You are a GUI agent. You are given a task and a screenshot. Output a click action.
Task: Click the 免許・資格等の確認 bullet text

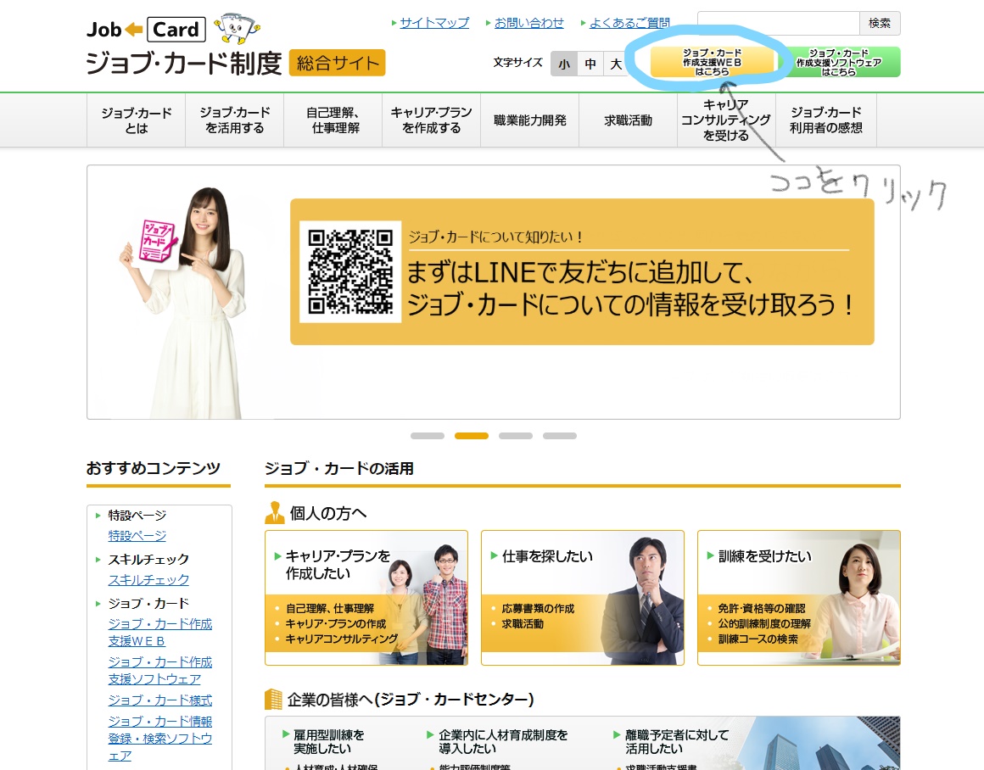[x=761, y=608]
